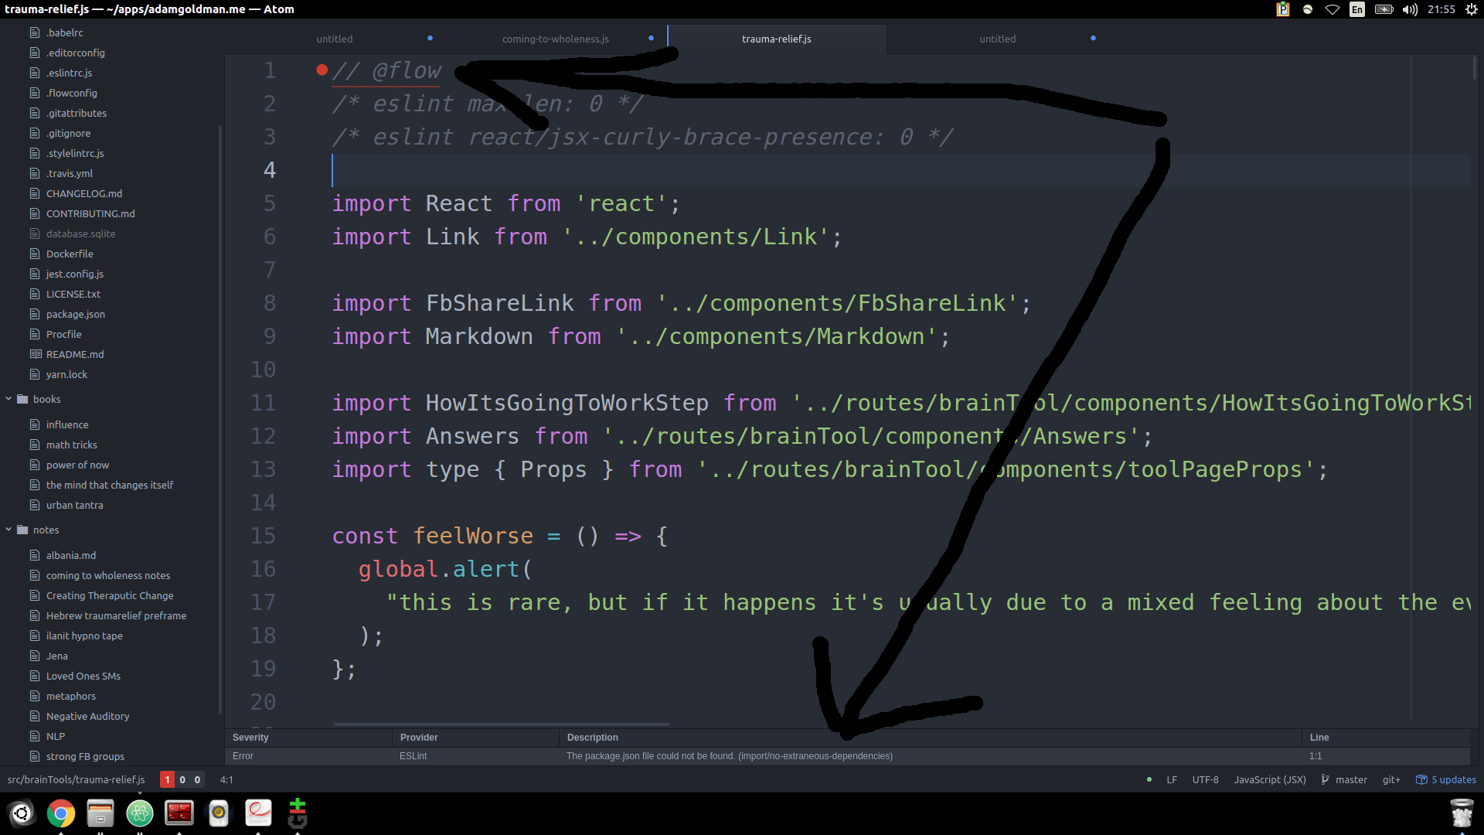Viewport: 1484px width, 835px height.
Task: Click the 'En' keyboard layout indicator
Action: coord(1356,9)
